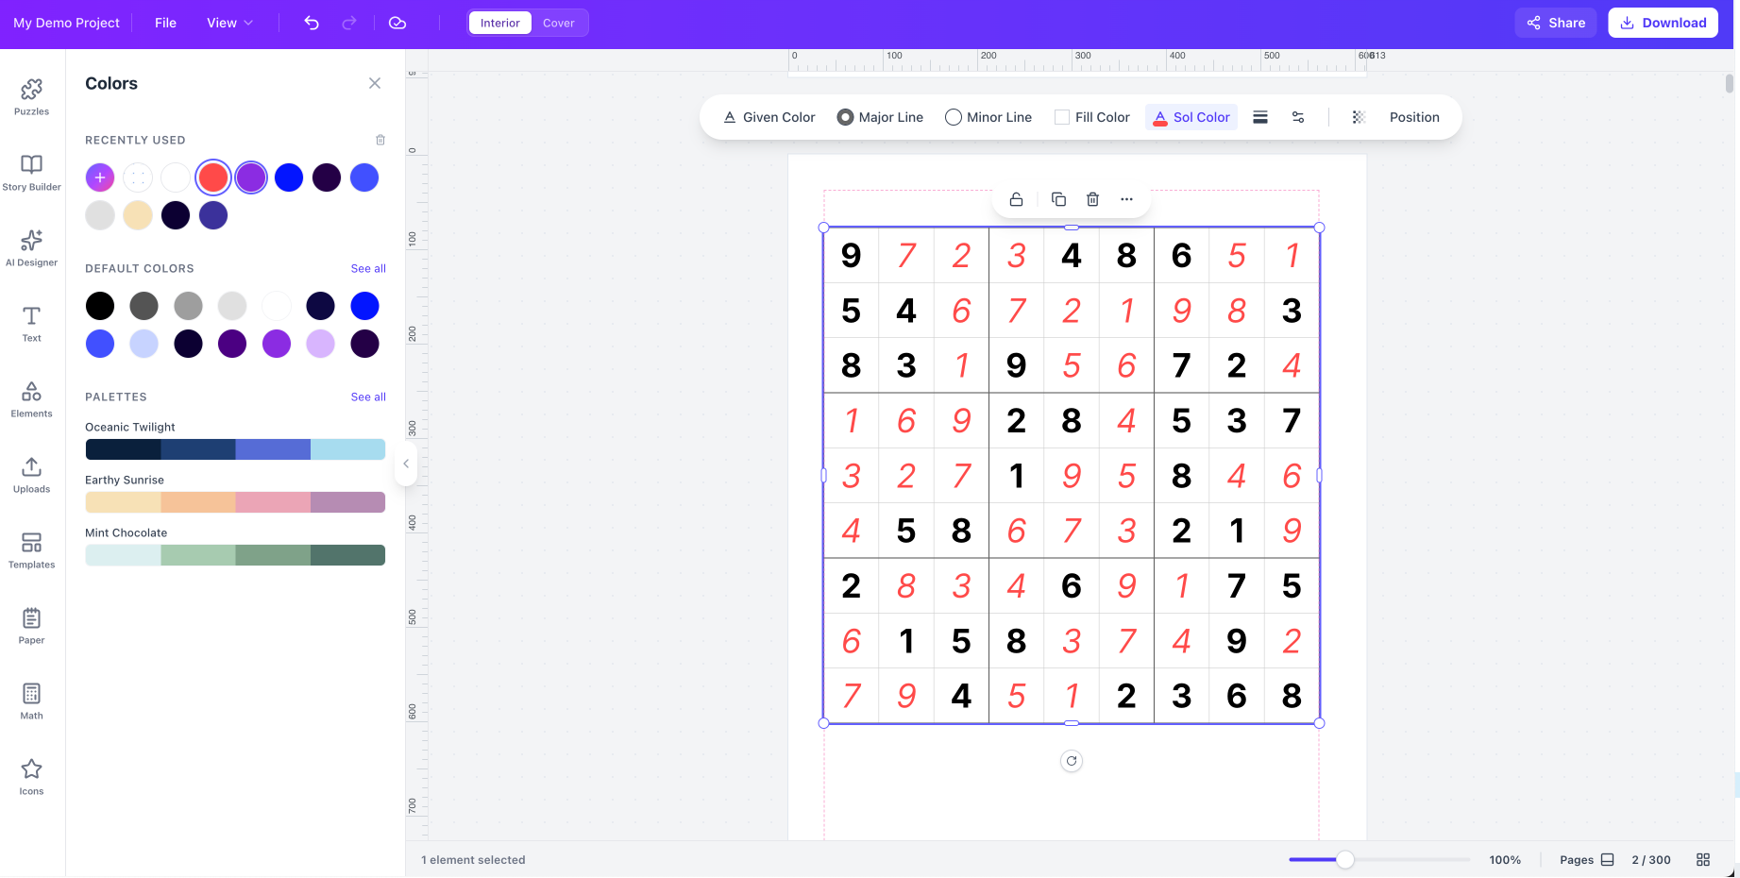Open the Elements library
The width and height of the screenshot is (1740, 878).
pos(31,399)
